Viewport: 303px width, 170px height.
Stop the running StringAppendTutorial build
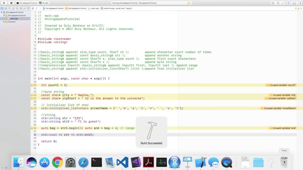coord(11,3)
